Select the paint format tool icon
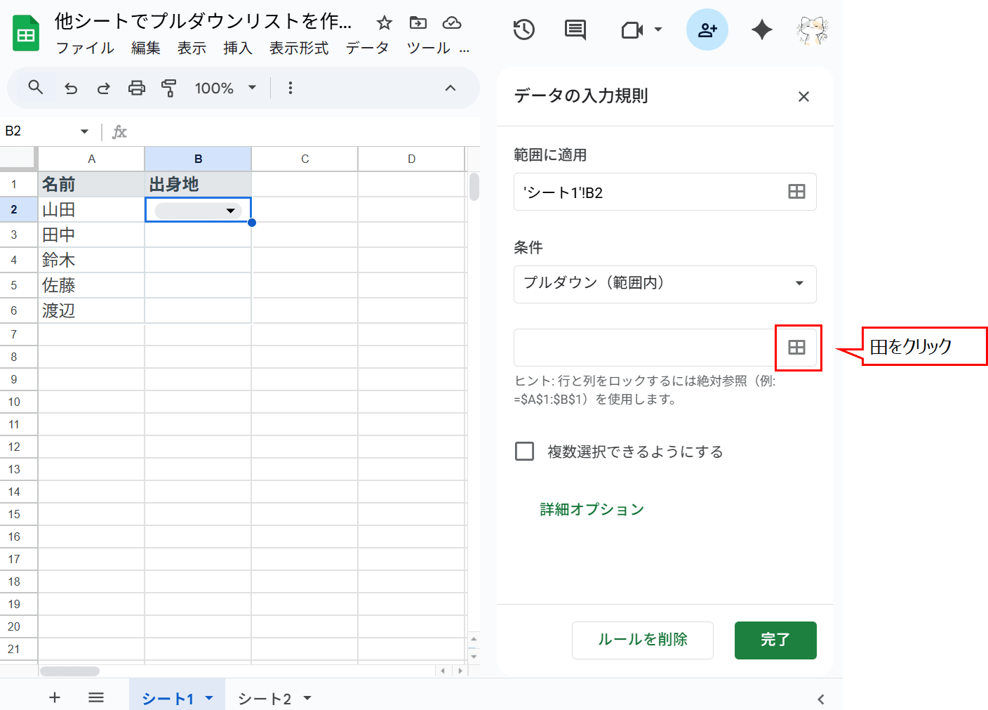 click(x=169, y=88)
